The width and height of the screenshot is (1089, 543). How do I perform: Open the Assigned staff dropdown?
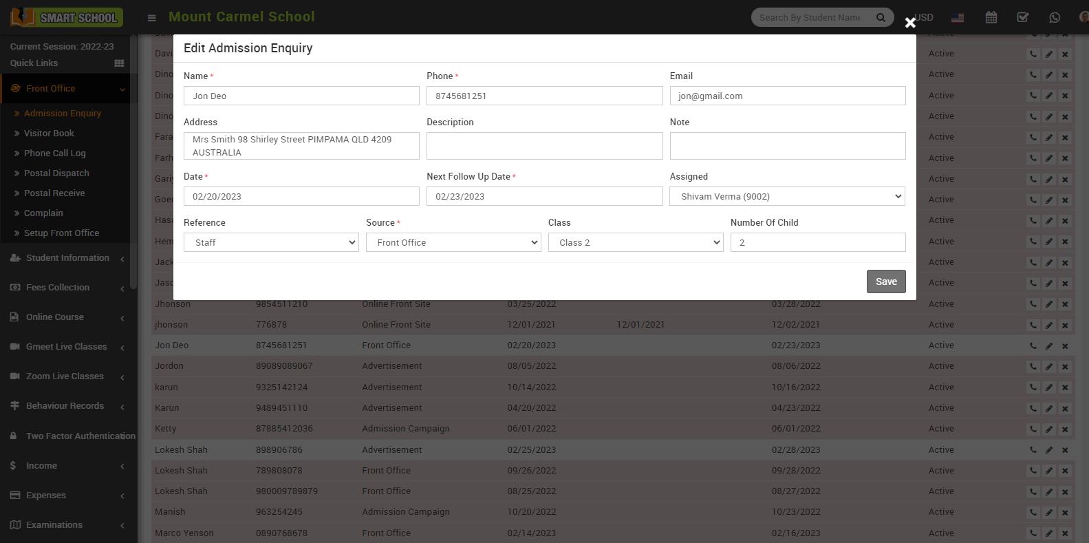tap(787, 197)
